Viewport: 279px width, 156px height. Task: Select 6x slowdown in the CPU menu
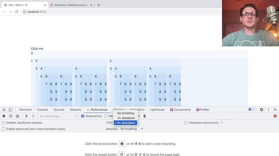pyautogui.click(x=126, y=123)
